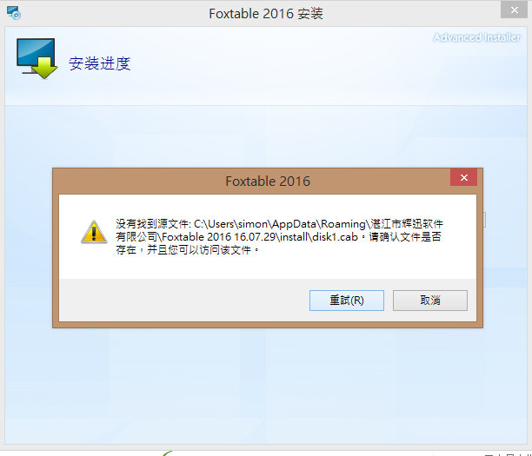Click the gray footer beside the 重試(R) button

[184, 300]
